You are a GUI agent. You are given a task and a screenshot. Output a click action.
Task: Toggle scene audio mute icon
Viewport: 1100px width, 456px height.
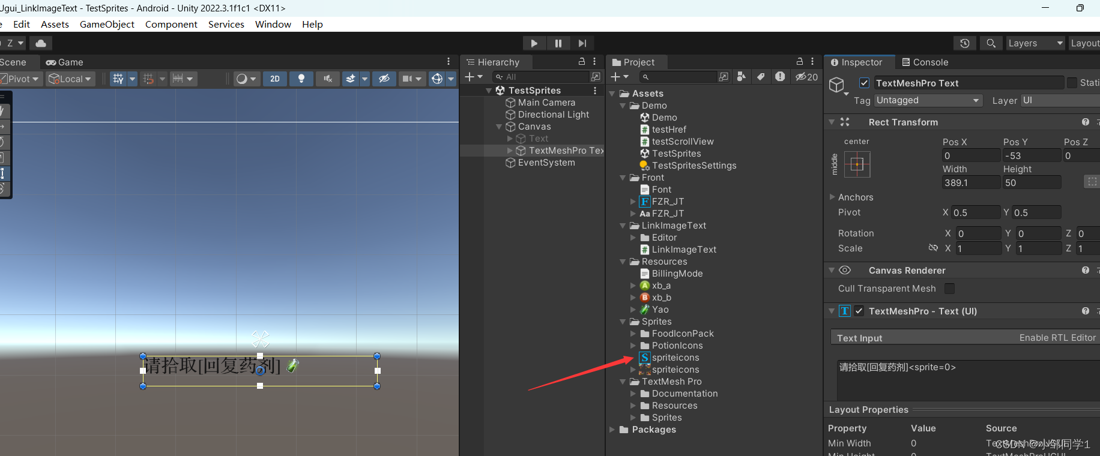(x=328, y=79)
